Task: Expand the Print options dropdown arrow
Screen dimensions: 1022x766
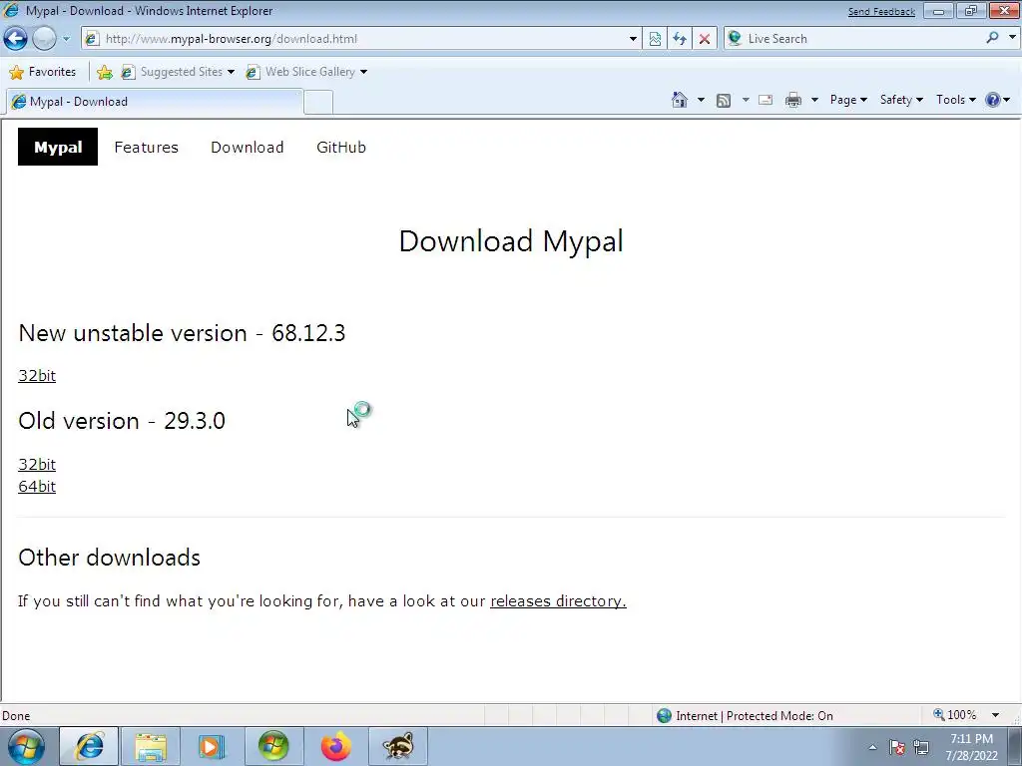Action: tap(814, 100)
